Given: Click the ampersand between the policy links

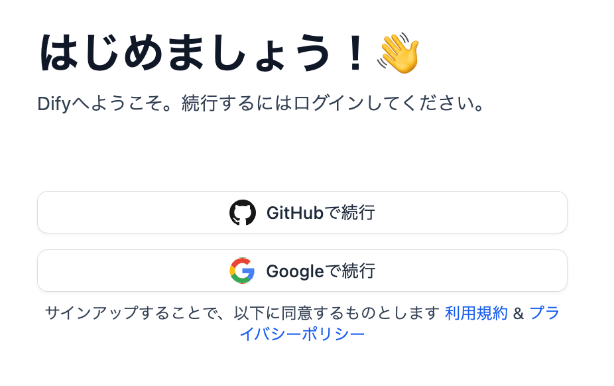Looking at the screenshot, I should [519, 313].
